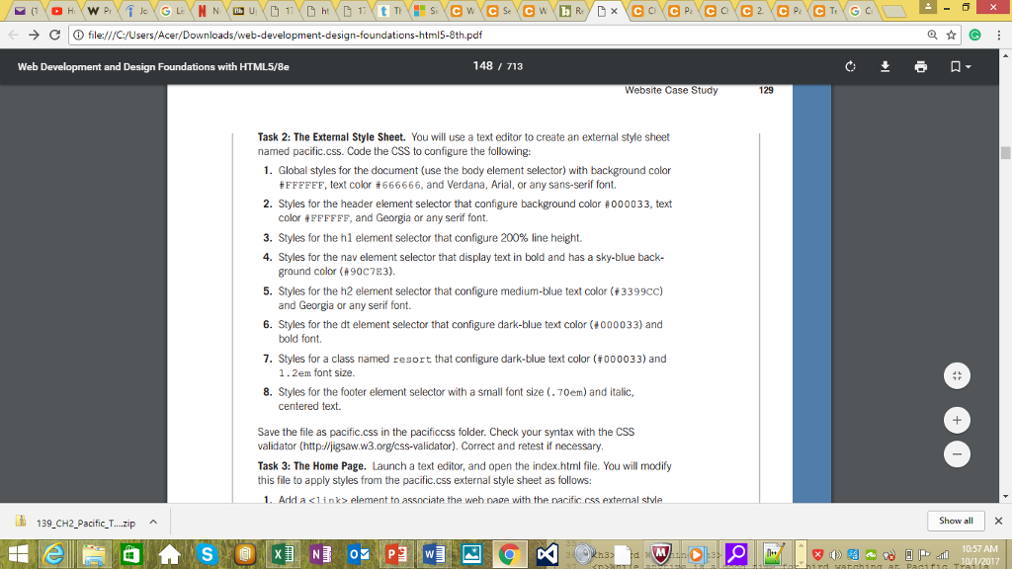Open a new browser tab

click(893, 11)
